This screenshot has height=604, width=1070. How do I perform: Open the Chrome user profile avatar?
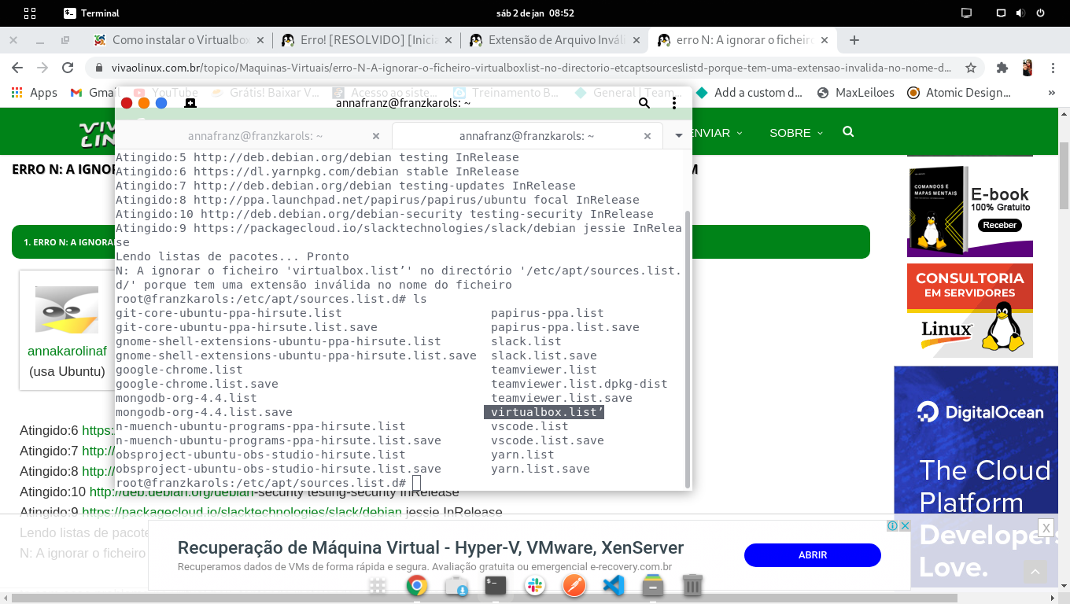1028,68
